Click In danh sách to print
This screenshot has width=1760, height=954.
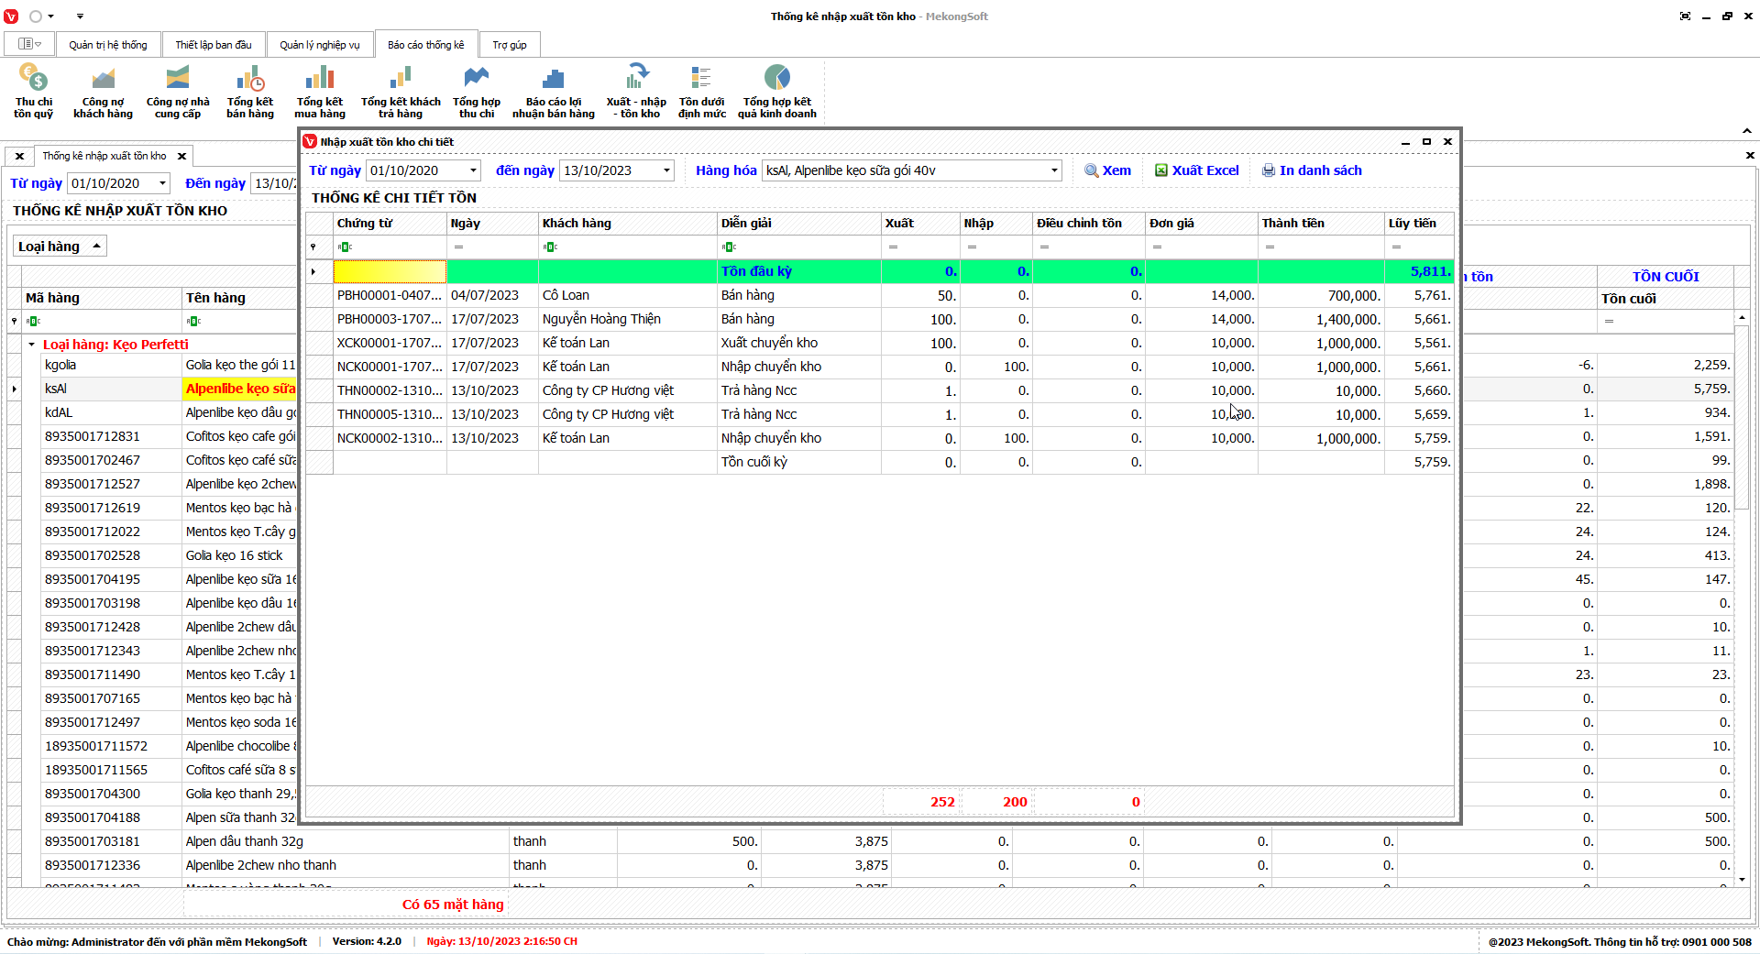coord(1312,170)
